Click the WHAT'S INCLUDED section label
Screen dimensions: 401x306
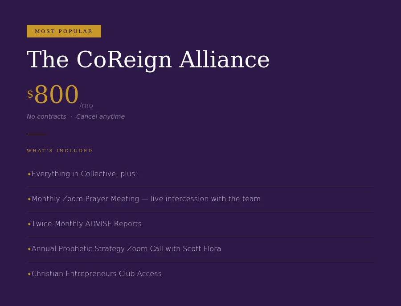[60, 151]
